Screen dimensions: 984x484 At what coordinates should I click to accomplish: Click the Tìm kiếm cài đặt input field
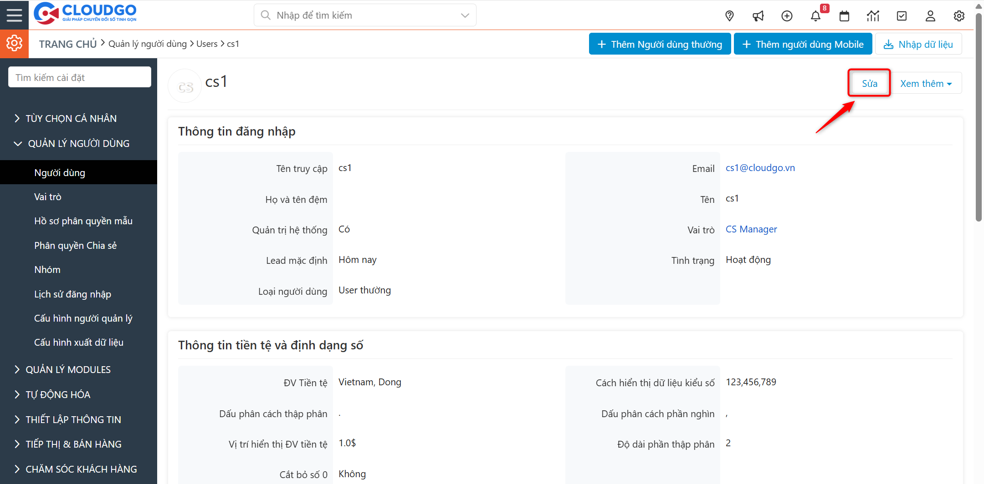(x=79, y=77)
